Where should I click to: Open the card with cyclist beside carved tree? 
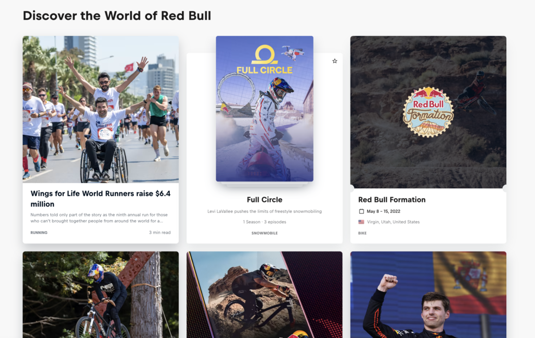point(101,295)
